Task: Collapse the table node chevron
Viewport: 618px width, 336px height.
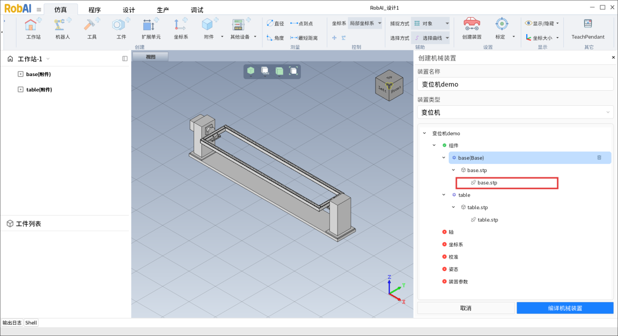Action: click(x=443, y=195)
